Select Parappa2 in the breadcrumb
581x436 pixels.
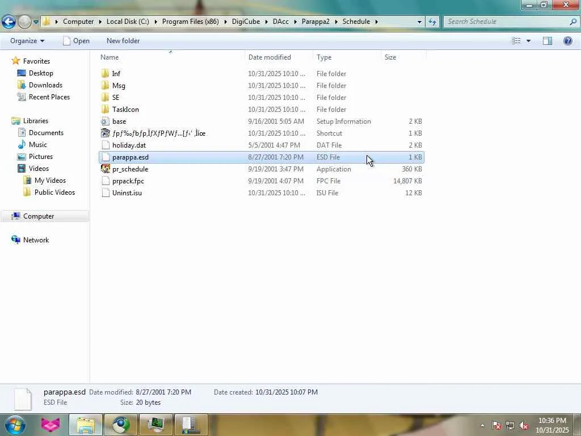coord(315,22)
